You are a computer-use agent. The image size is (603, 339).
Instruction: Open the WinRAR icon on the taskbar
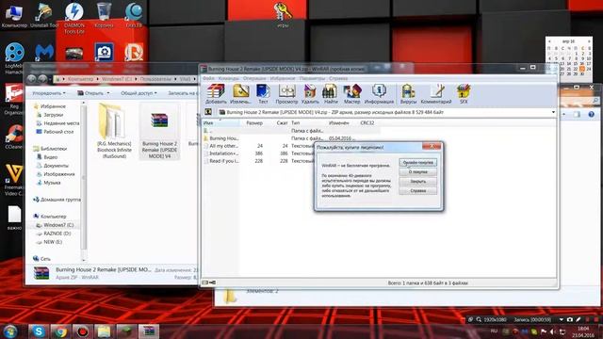click(x=149, y=331)
